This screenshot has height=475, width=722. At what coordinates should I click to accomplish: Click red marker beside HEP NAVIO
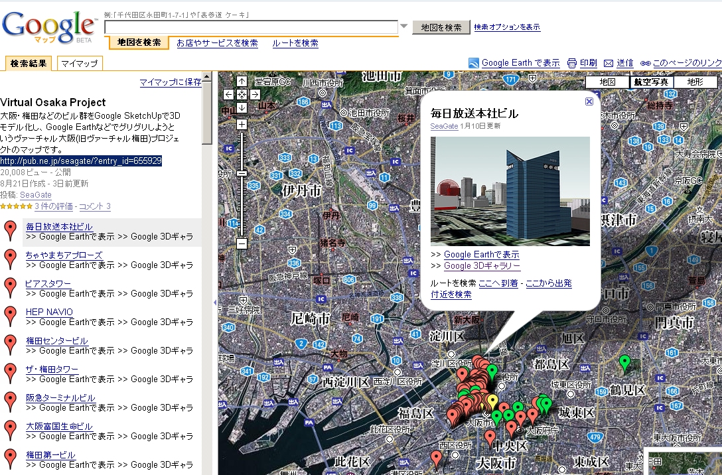(x=10, y=316)
